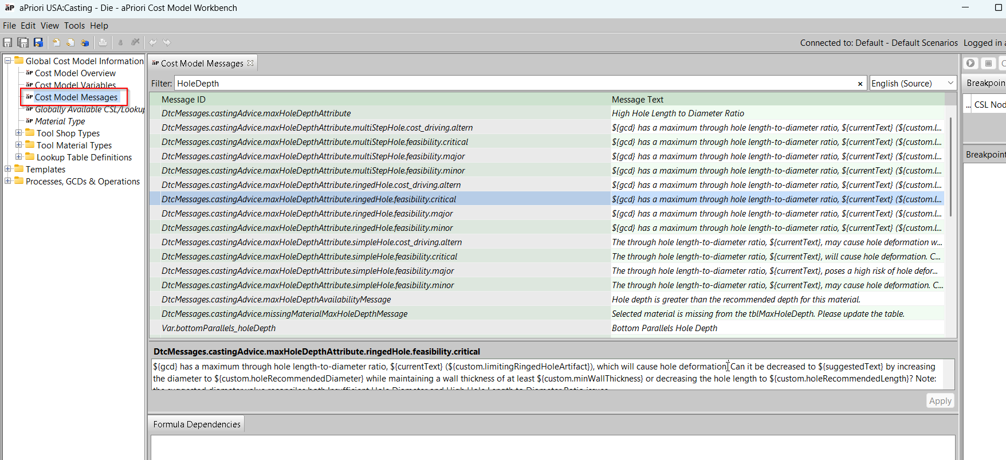This screenshot has width=1006, height=460.
Task: Select Cost Model Variables in tree
Action: (75, 85)
